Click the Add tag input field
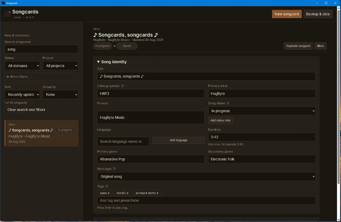Image resolution: width=341 pixels, height=222 pixels. tap(206, 201)
